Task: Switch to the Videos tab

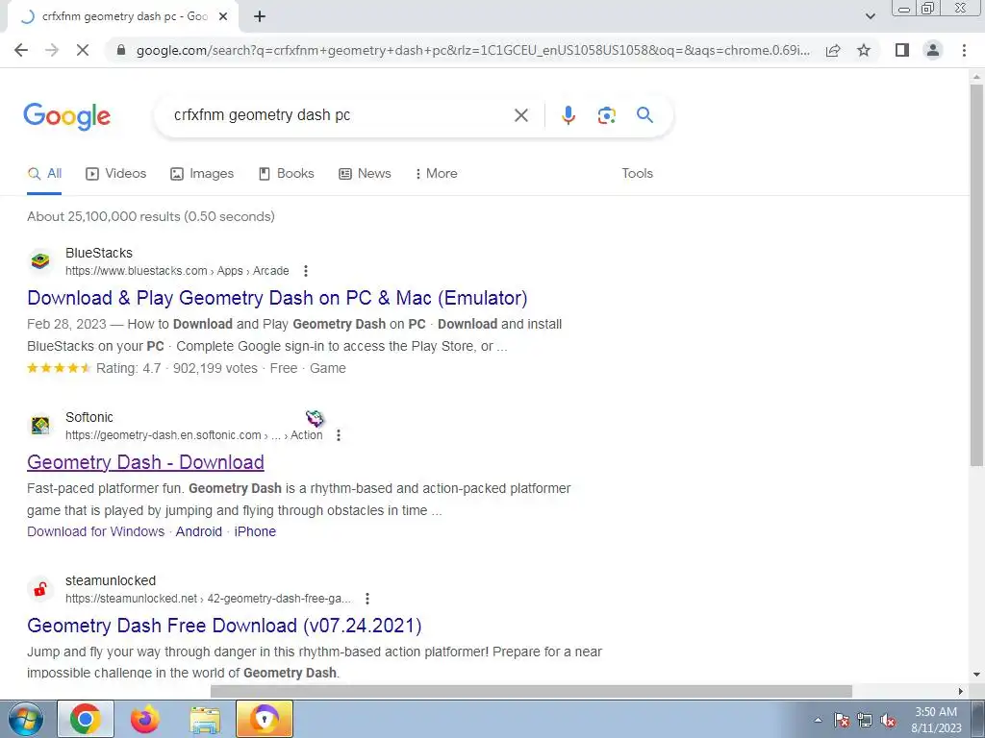Action: coord(116,174)
